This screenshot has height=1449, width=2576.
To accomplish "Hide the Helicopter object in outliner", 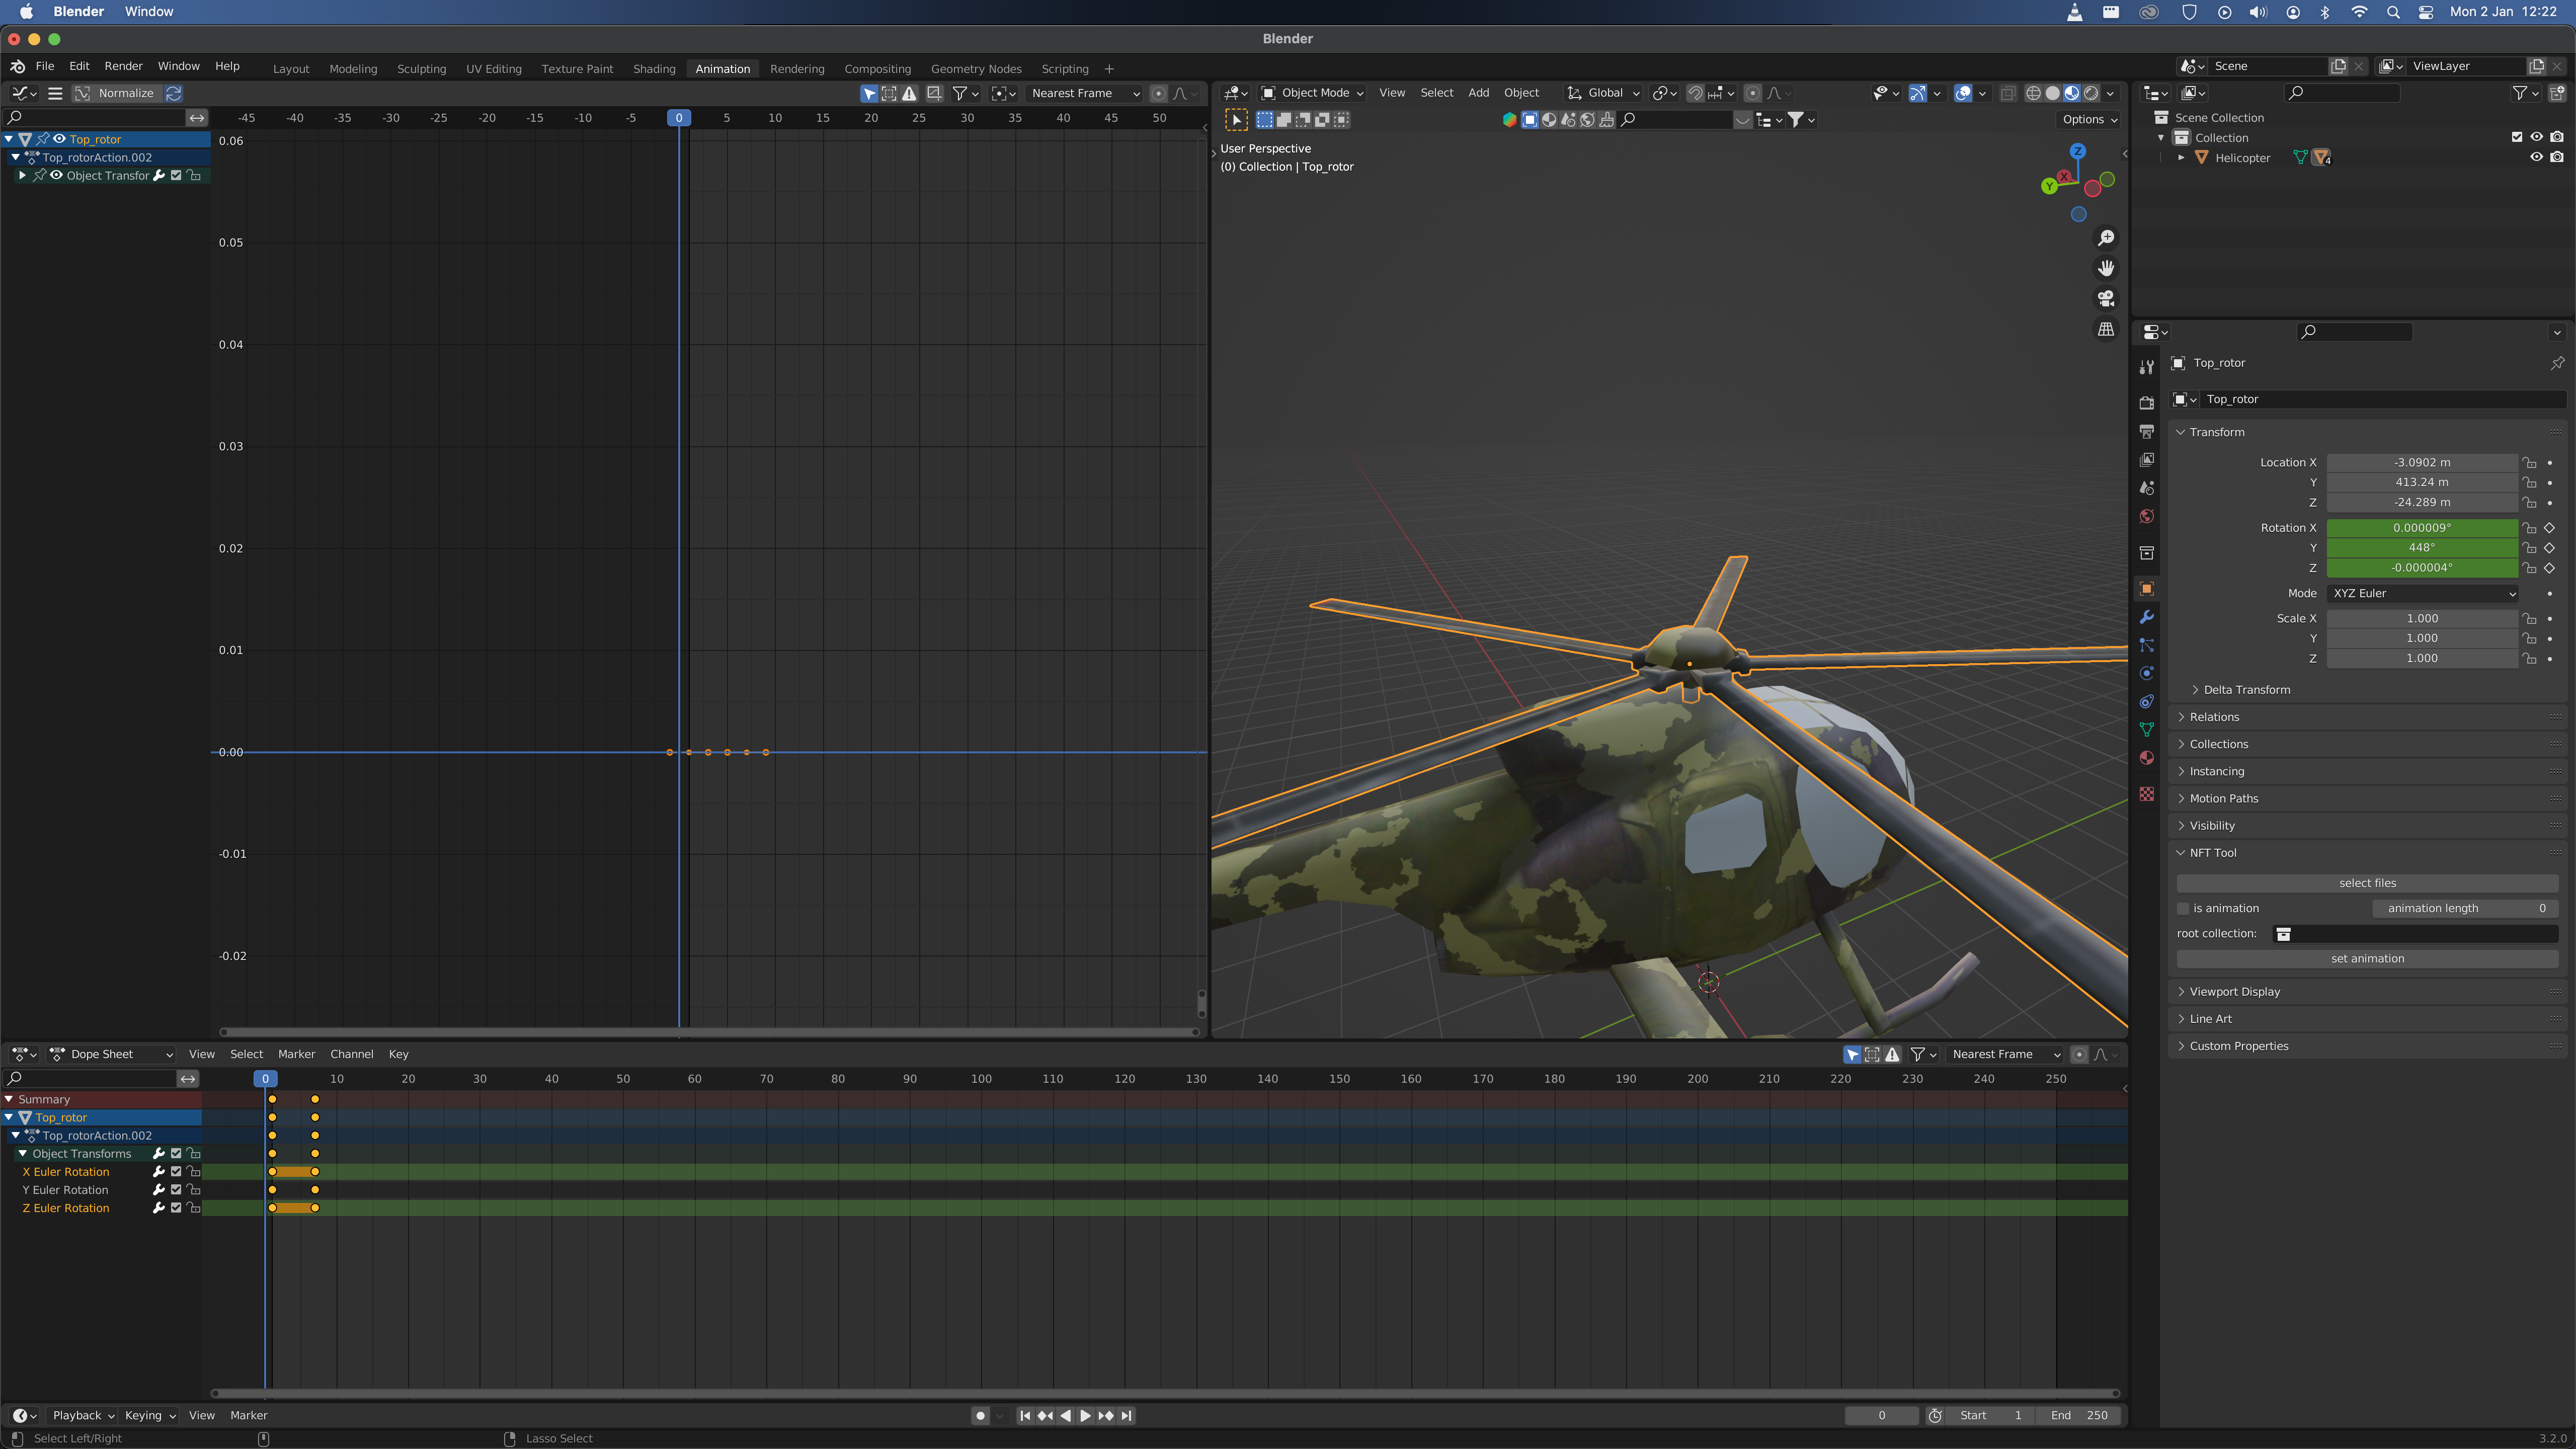I will click(x=2536, y=157).
